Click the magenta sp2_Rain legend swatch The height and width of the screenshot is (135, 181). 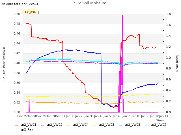point(17,130)
